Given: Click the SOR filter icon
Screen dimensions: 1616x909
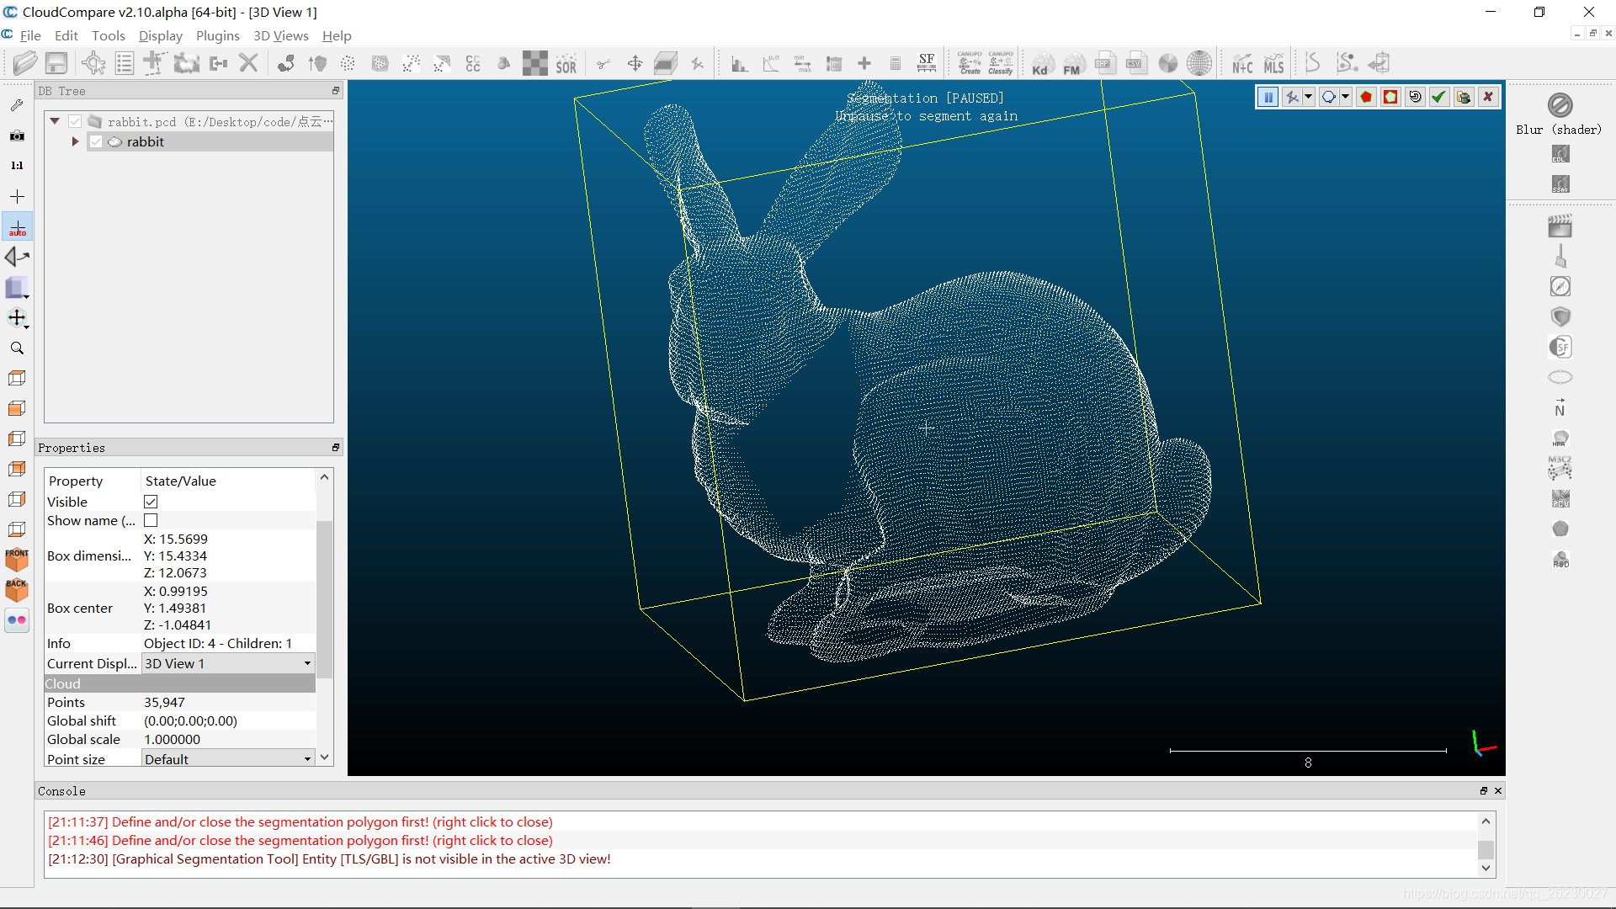Looking at the screenshot, I should [x=566, y=64].
